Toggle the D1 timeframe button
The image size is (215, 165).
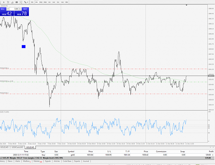pyautogui.click(x=58, y=2)
